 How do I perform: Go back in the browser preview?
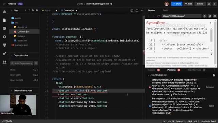click(149, 16)
